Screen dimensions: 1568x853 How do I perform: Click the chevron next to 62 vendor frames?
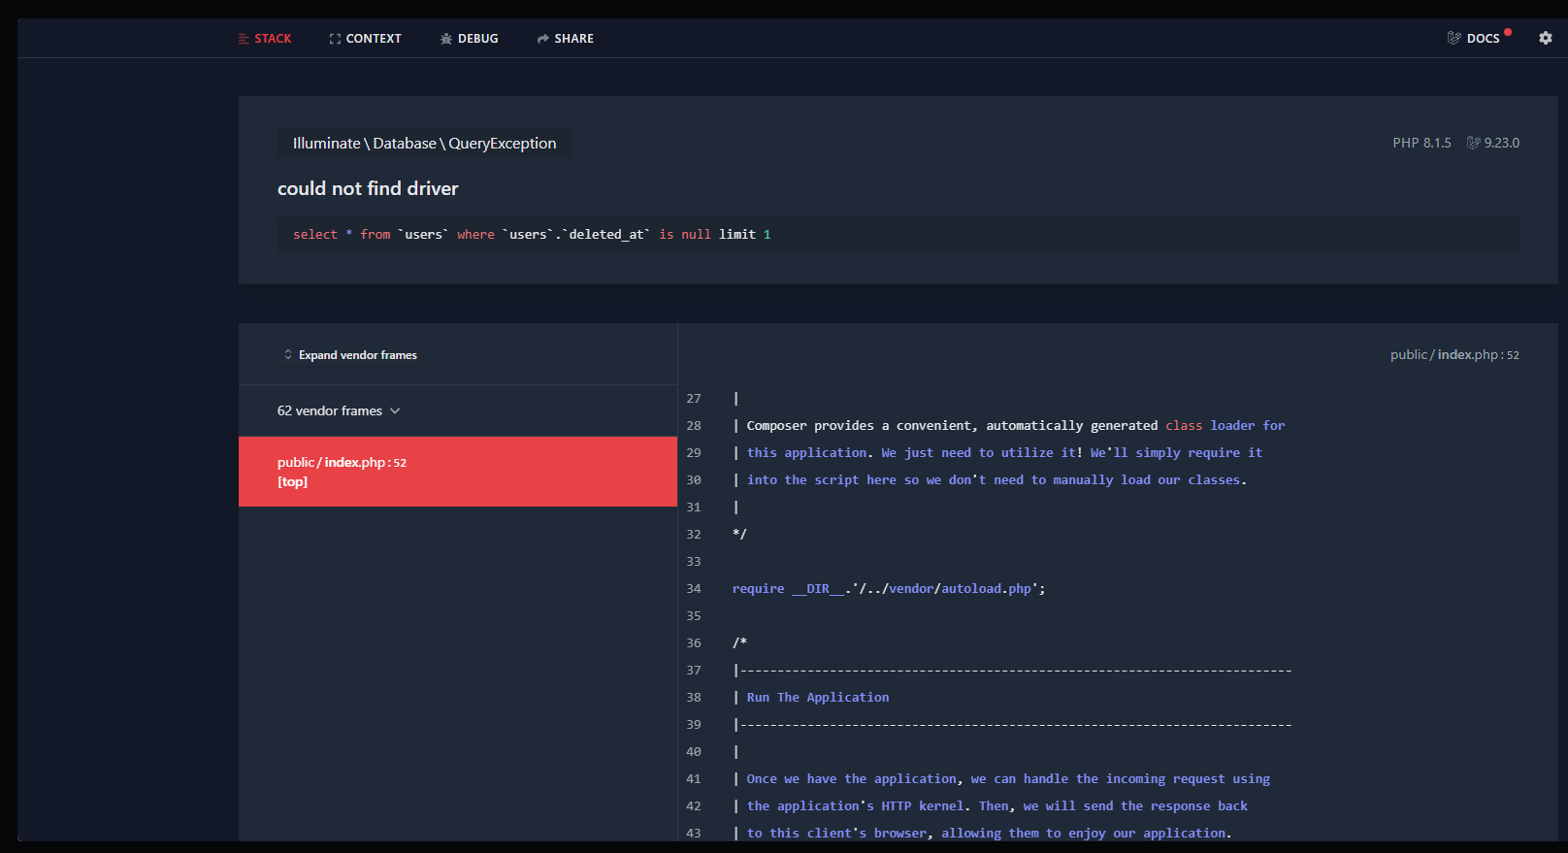pos(395,411)
